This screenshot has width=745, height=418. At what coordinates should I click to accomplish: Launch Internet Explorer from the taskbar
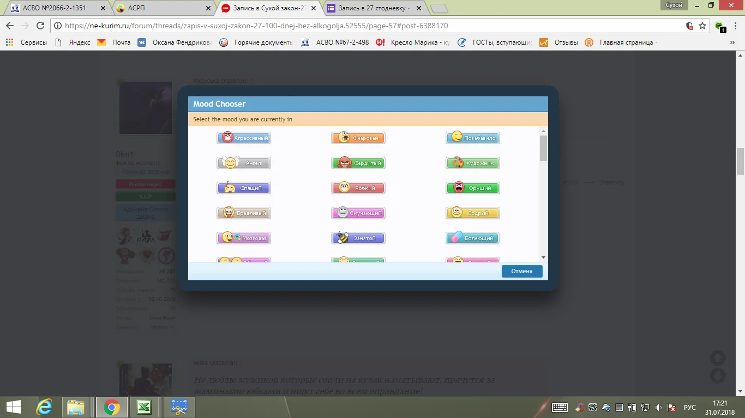tap(44, 407)
